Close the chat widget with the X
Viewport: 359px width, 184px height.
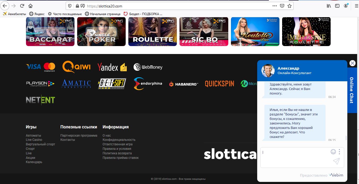tap(352, 63)
